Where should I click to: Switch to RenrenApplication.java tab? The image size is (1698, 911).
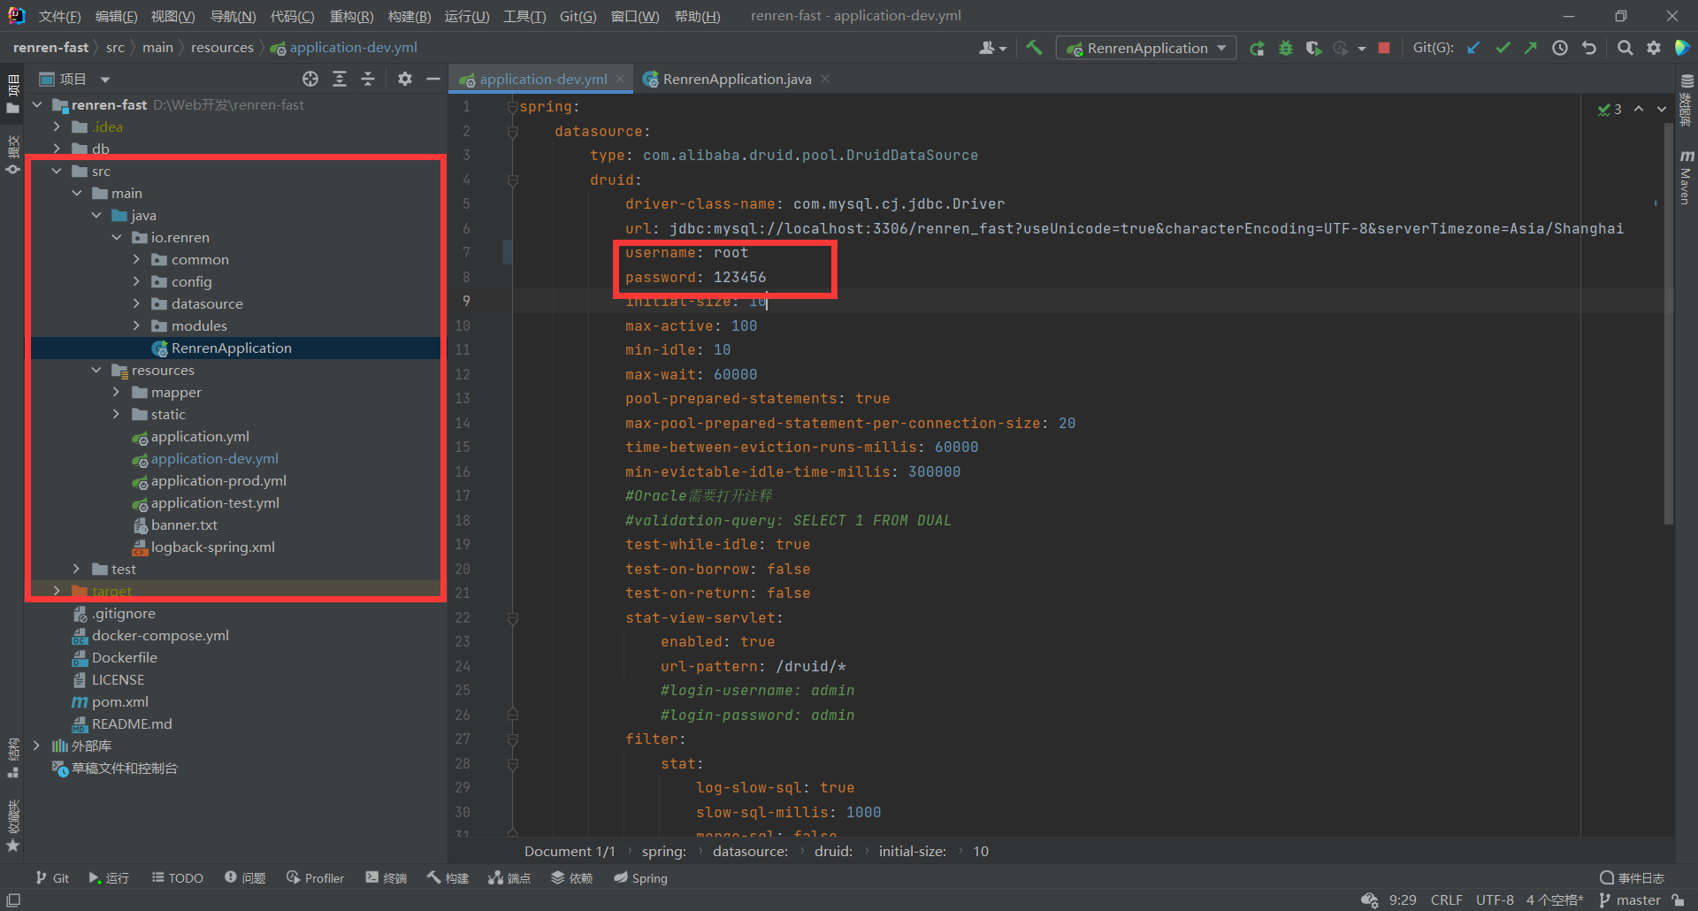coord(736,79)
